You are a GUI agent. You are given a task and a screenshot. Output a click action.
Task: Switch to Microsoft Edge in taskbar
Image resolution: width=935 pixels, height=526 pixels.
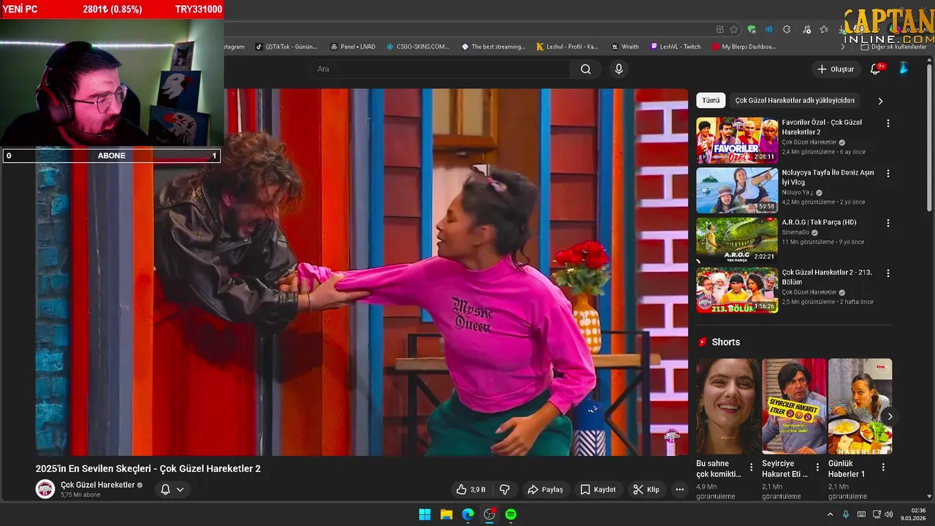[x=467, y=514]
